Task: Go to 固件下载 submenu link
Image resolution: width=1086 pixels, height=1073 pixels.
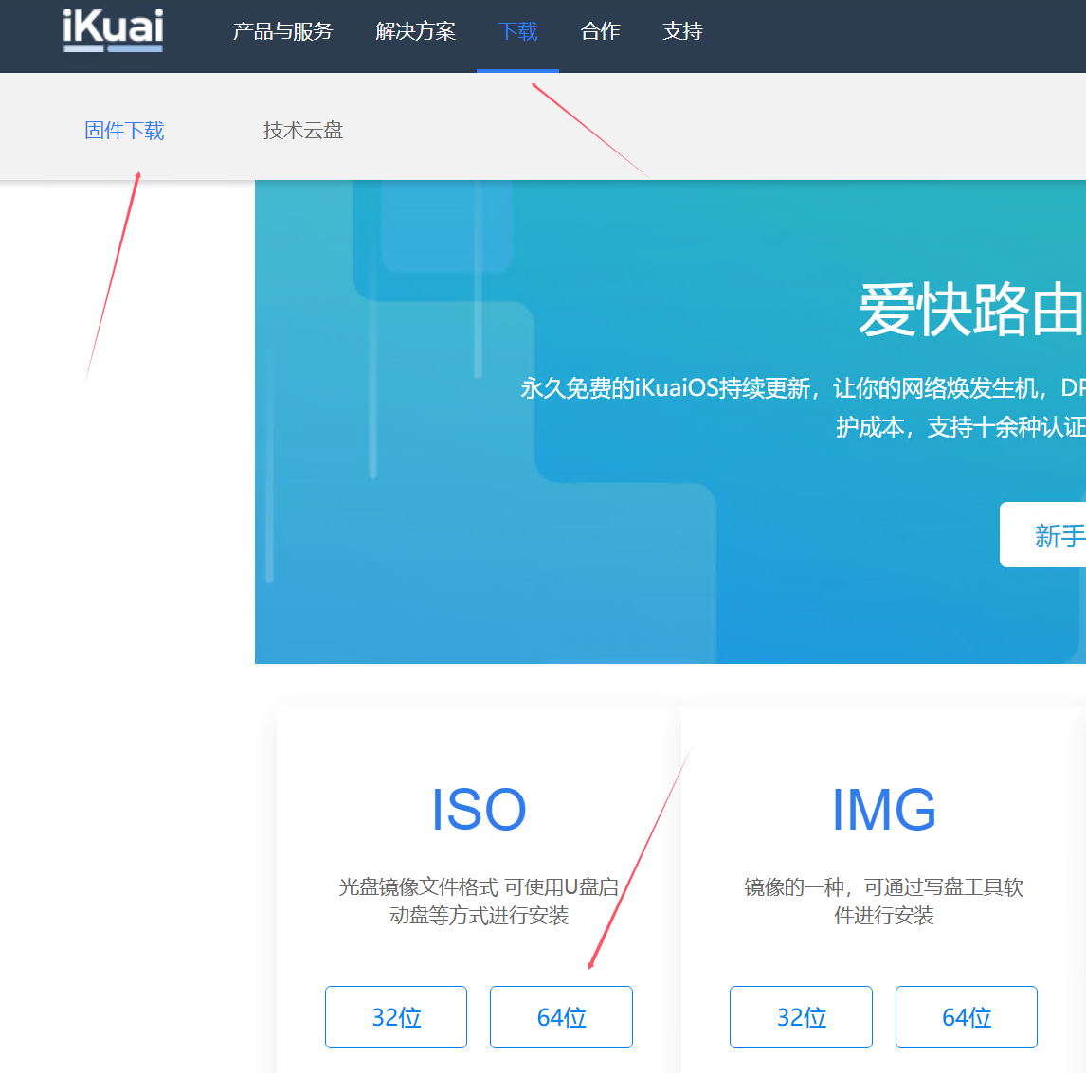Action: coord(125,130)
